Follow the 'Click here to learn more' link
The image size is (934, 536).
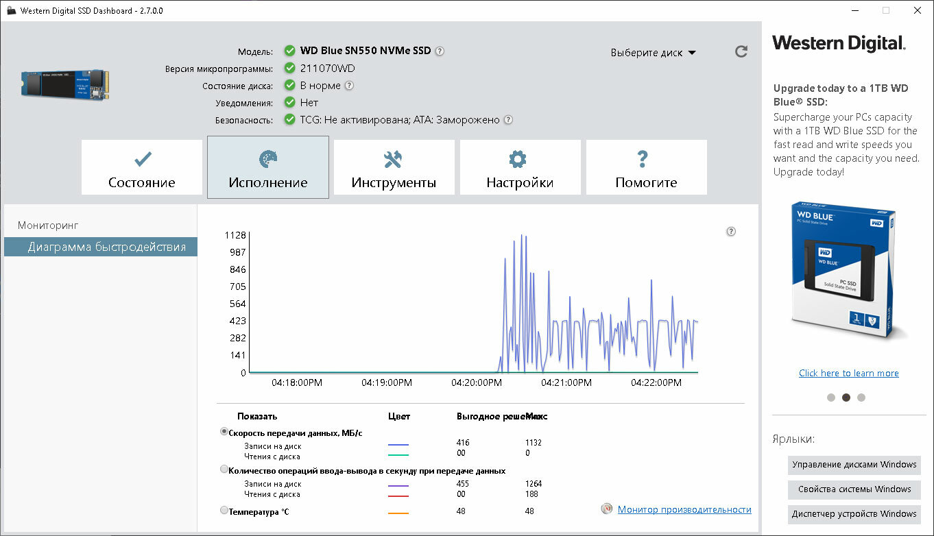[x=848, y=373]
